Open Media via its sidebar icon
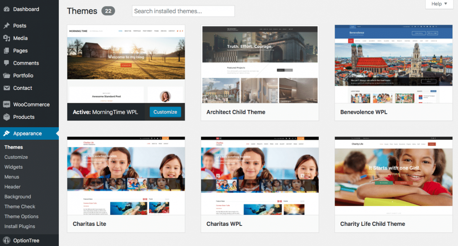Screen dimensions: 458x246 click(6, 38)
